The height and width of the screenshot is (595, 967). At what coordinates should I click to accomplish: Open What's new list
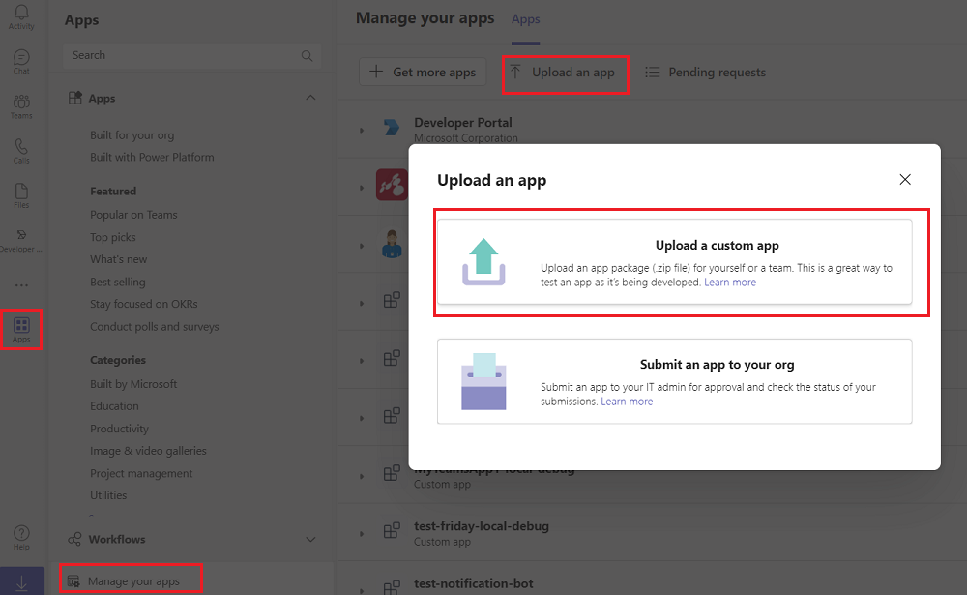click(118, 259)
